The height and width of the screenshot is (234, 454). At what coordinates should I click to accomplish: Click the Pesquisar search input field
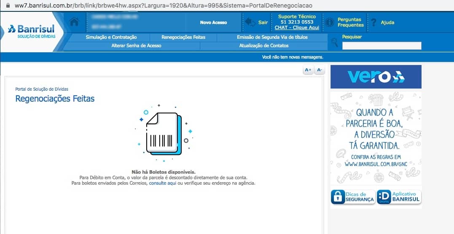pos(381,46)
